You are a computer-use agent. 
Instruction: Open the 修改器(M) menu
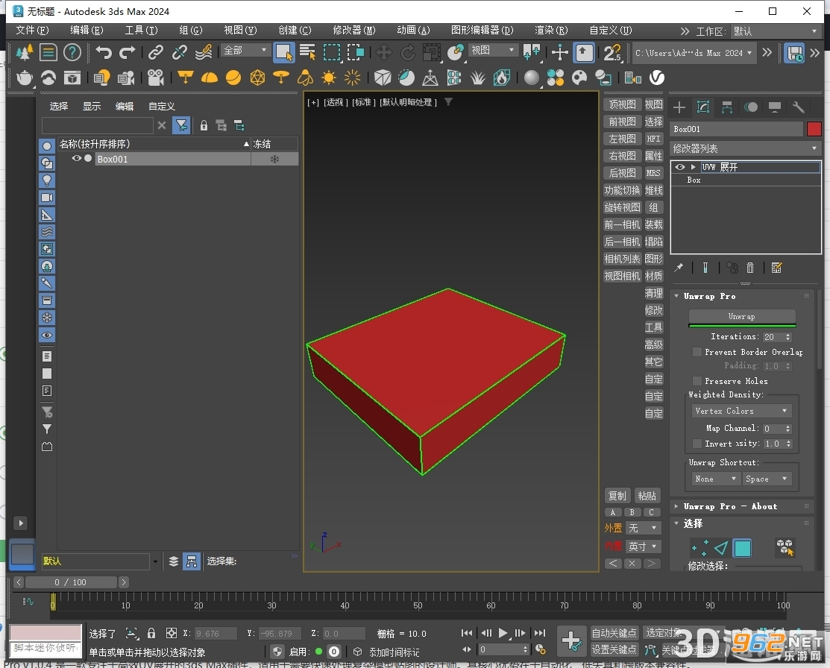pyautogui.click(x=354, y=30)
